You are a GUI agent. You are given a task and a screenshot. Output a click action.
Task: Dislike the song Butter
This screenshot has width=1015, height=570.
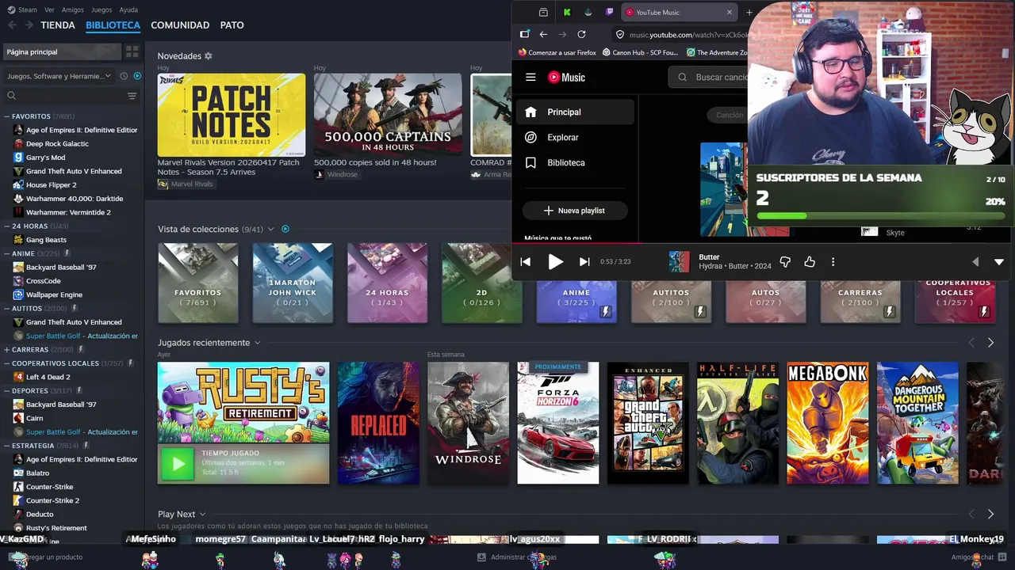pyautogui.click(x=785, y=261)
